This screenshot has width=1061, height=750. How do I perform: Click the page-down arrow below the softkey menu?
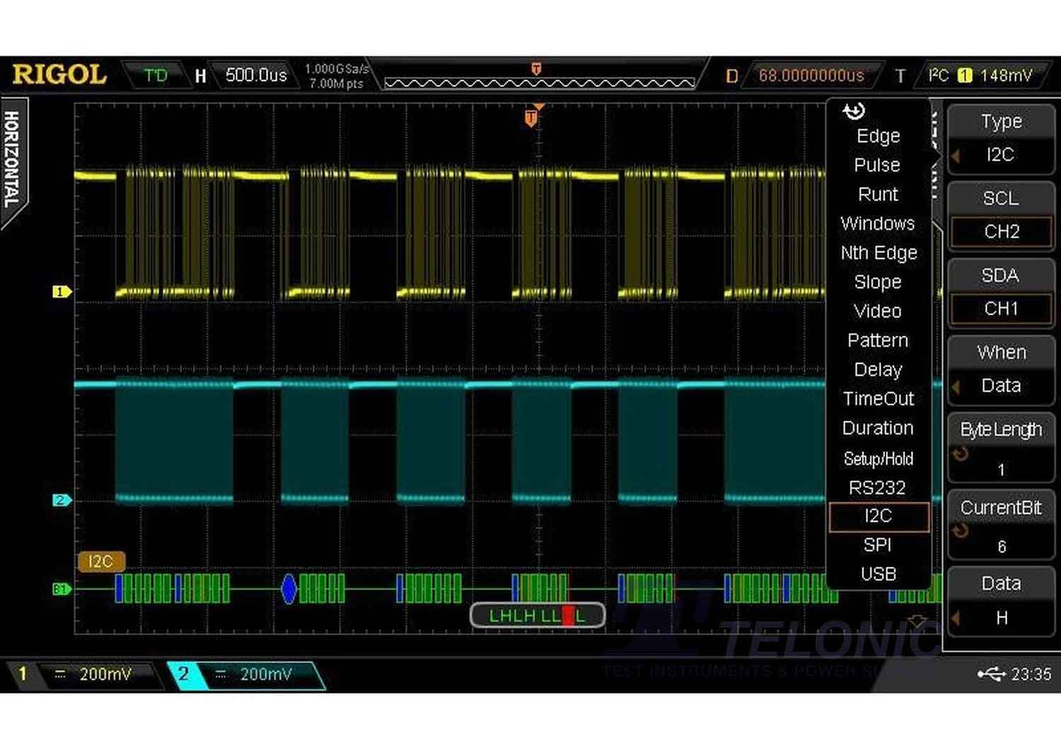(917, 621)
